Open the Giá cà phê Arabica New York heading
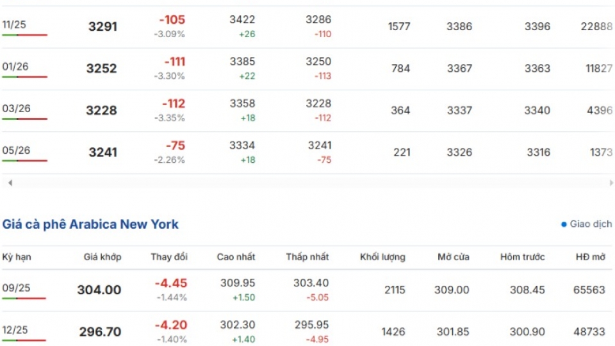 90,224
